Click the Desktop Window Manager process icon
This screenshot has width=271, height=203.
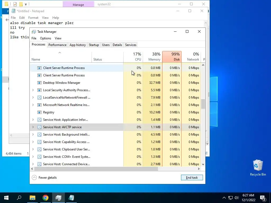[39, 83]
